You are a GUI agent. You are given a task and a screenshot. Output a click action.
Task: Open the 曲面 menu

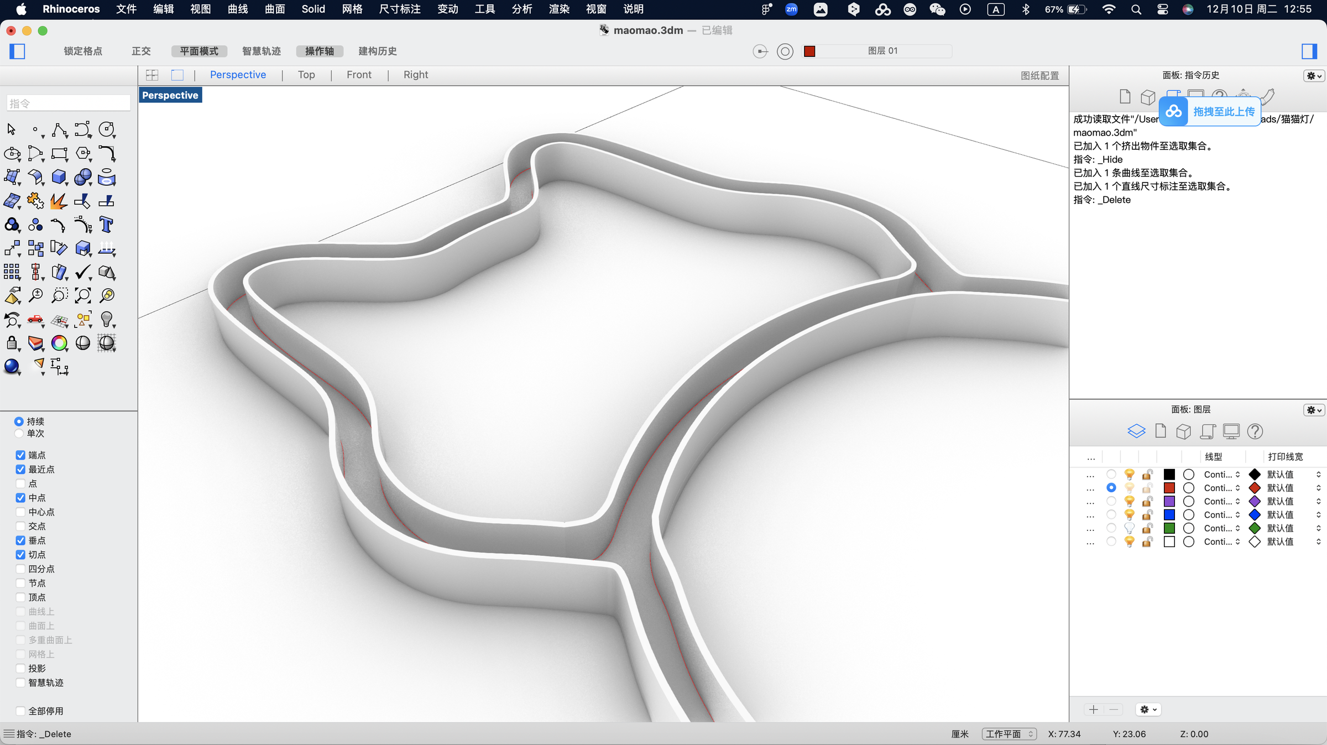coord(275,9)
